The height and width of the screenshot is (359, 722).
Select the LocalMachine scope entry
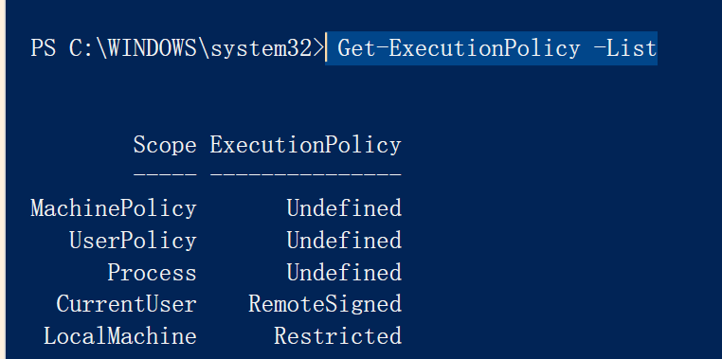point(119,336)
